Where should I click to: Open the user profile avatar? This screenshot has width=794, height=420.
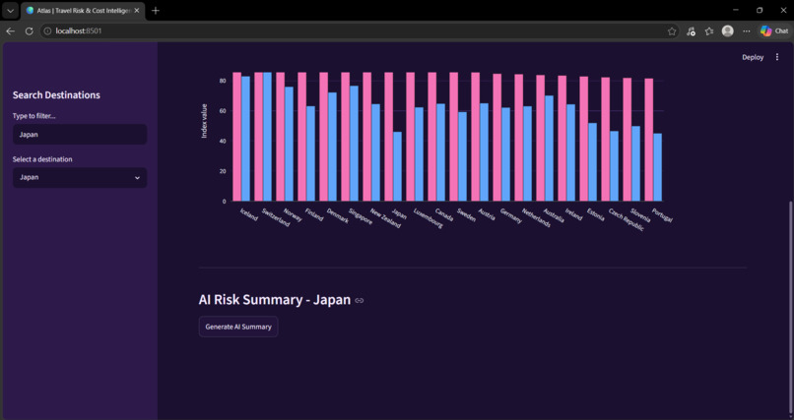pos(728,31)
